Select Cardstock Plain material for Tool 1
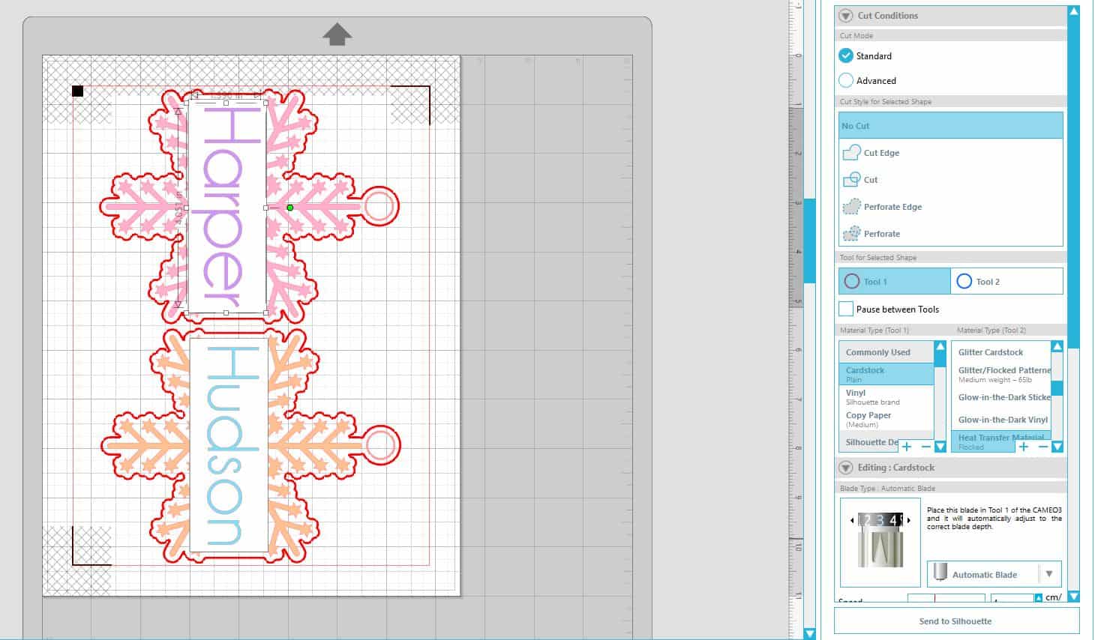Image resolution: width=1095 pixels, height=640 pixels. (886, 374)
